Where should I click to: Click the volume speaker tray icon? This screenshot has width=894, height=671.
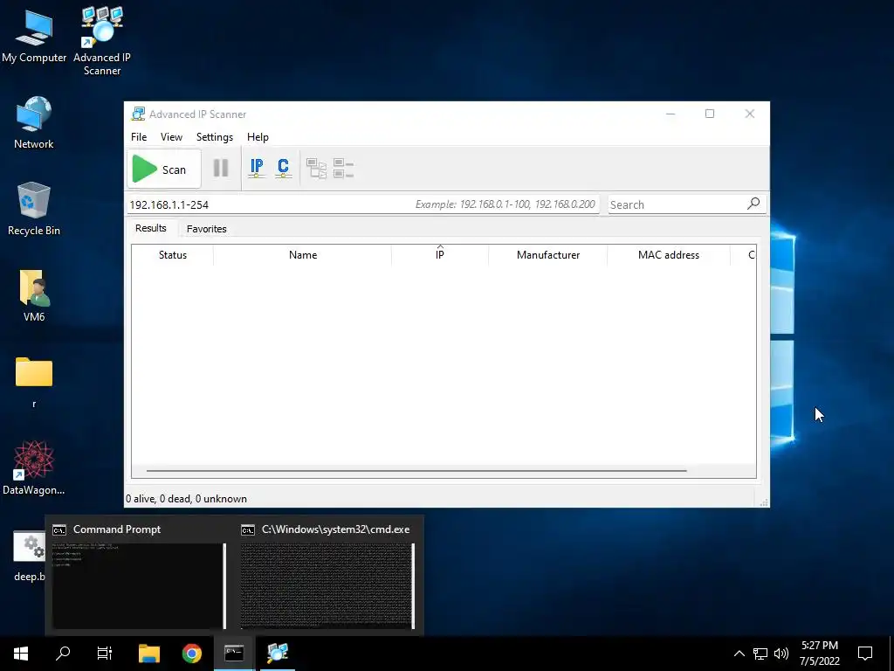(781, 654)
